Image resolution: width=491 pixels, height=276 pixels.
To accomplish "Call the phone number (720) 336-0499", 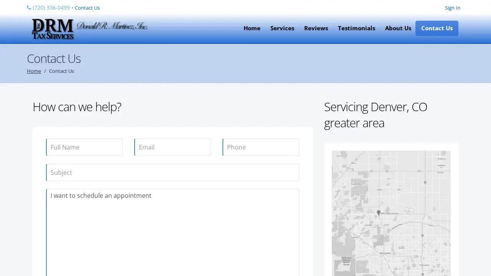I will click(x=51, y=8).
